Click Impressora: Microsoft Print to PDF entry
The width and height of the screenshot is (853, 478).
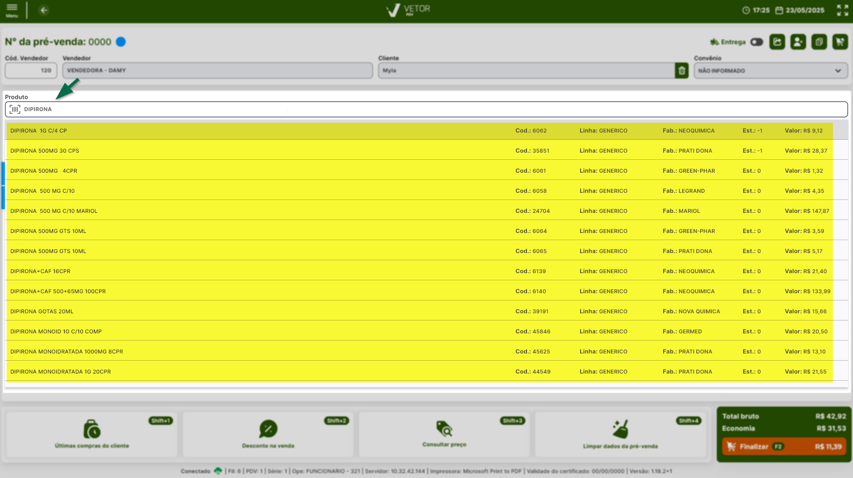(476, 471)
